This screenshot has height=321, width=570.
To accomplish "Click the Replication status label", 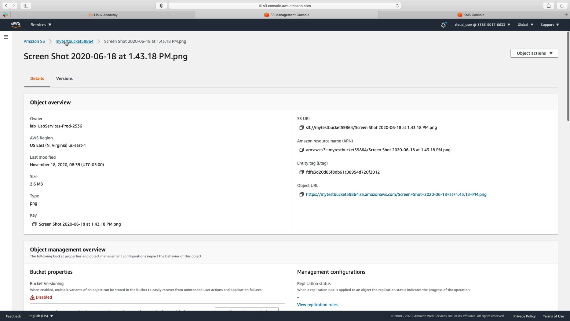I will point(314,284).
